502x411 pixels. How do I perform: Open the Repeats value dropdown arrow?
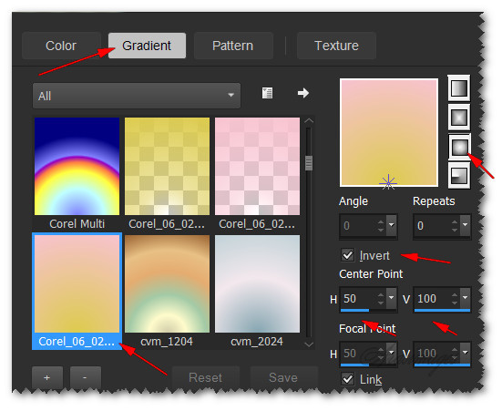[466, 225]
